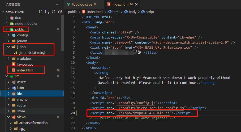241x132 pixels.
Task: Click the New File icon in explorer
Action: point(41,12)
